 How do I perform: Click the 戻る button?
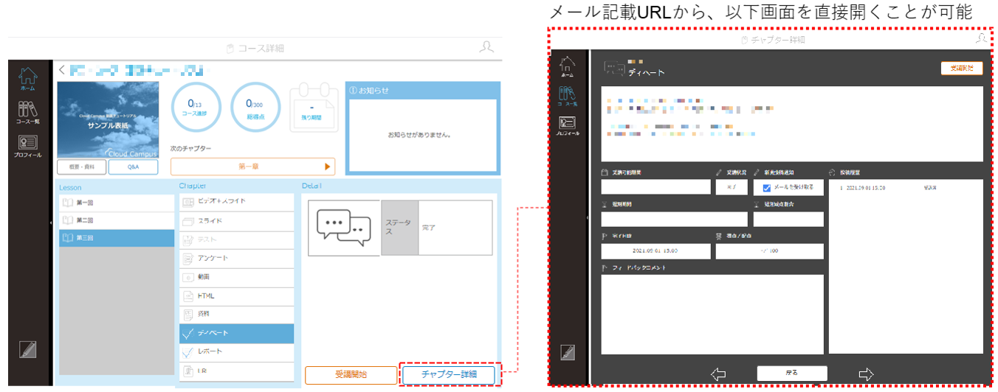[x=791, y=373]
